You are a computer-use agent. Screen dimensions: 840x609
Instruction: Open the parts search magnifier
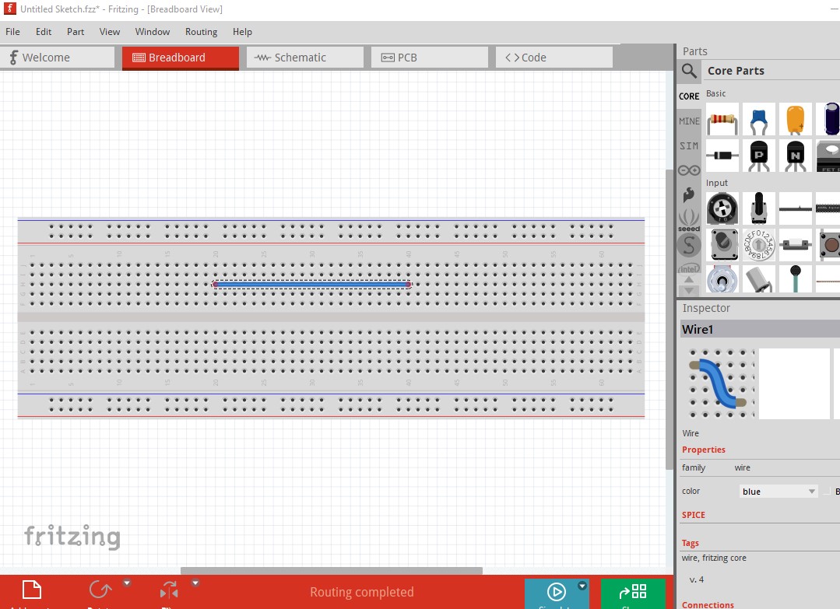pos(689,71)
